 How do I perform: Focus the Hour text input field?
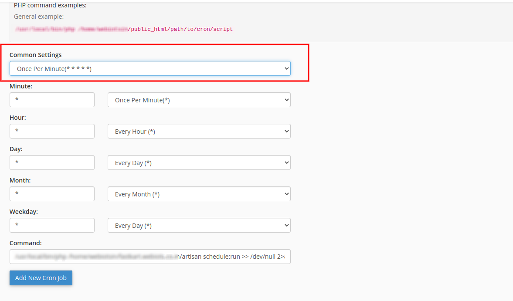pyautogui.click(x=52, y=131)
